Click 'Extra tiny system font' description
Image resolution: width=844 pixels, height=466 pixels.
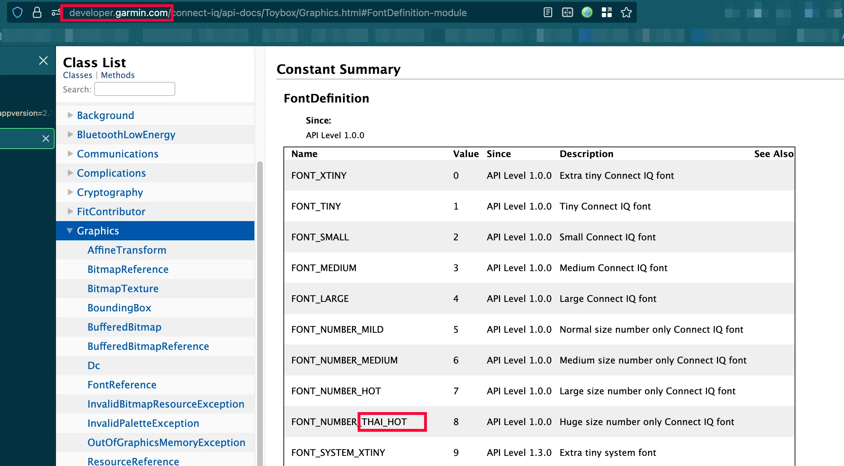(x=608, y=453)
